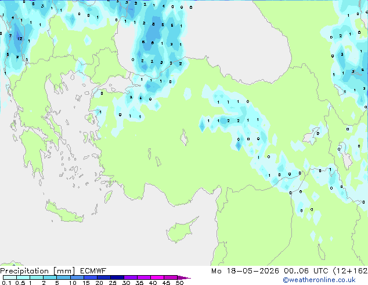Click the '25' legend scale value
The height and width of the screenshot is (285, 368).
(x=113, y=283)
